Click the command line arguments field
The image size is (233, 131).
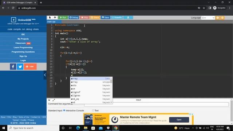click(x=156, y=104)
